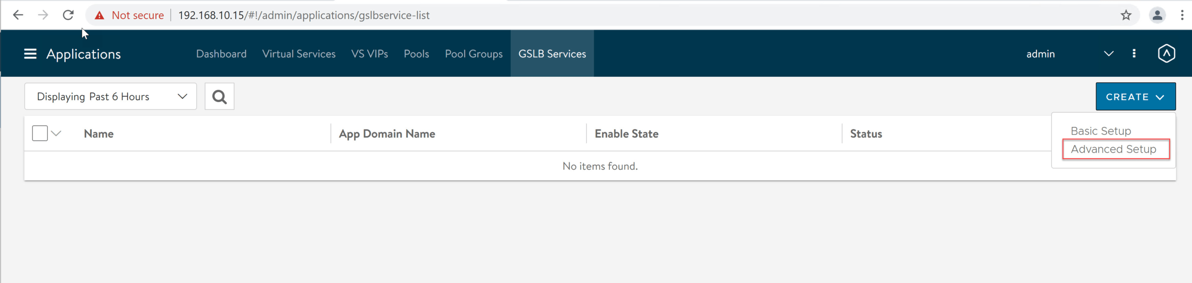The width and height of the screenshot is (1192, 283).
Task: Click the browser address bar URL
Action: coord(304,15)
